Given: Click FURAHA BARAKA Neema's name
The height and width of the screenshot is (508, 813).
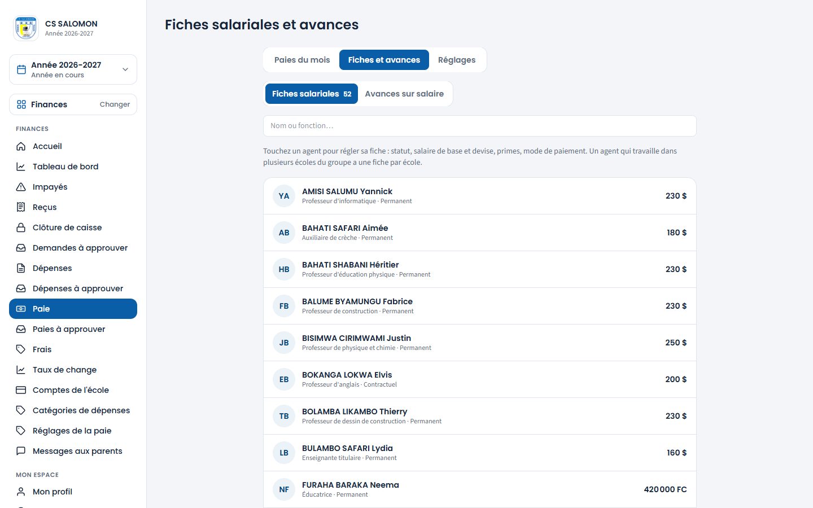Looking at the screenshot, I should (351, 485).
